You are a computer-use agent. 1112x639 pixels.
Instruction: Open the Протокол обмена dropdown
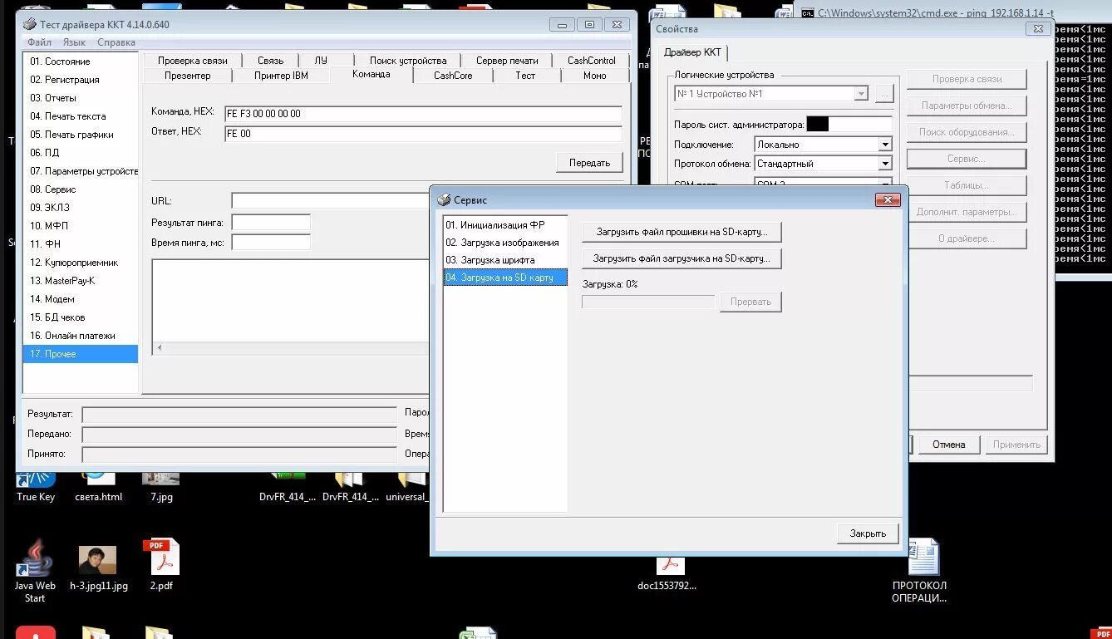885,164
